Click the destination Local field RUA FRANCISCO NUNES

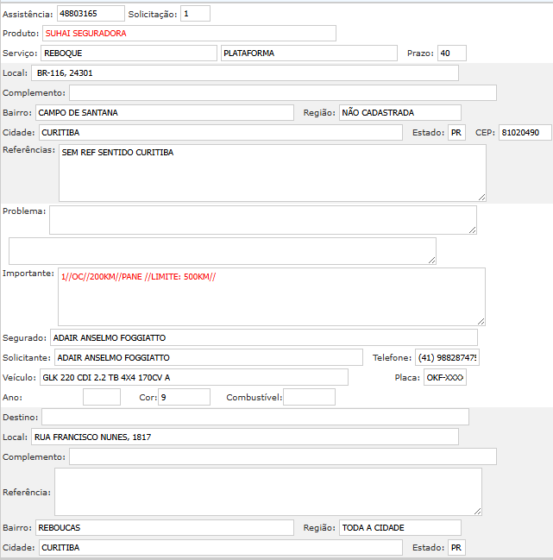(x=244, y=437)
